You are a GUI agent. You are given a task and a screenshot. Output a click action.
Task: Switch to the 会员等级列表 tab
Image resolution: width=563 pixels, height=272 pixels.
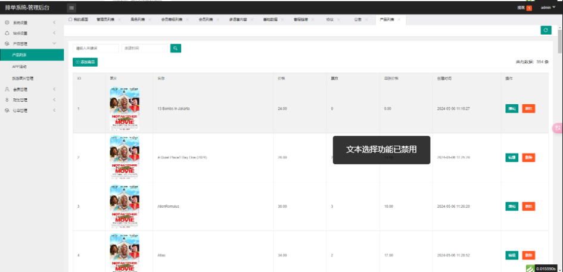(171, 20)
